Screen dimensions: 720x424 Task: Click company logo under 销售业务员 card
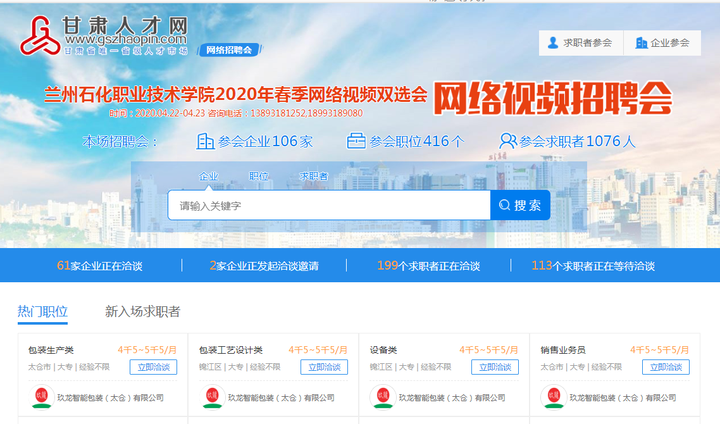point(554,397)
